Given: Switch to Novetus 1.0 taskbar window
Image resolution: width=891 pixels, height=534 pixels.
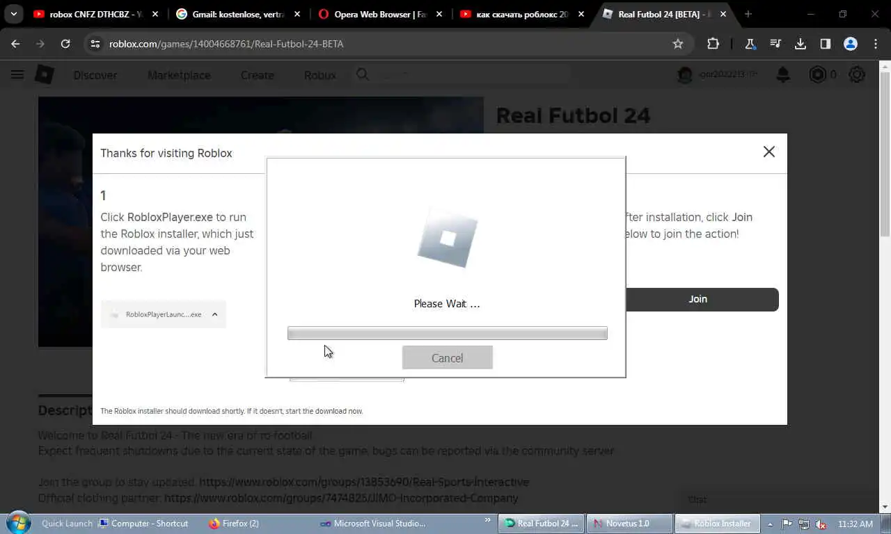Looking at the screenshot, I should (x=630, y=524).
